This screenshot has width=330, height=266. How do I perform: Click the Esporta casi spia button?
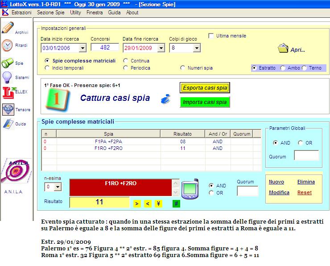pyautogui.click(x=205, y=87)
